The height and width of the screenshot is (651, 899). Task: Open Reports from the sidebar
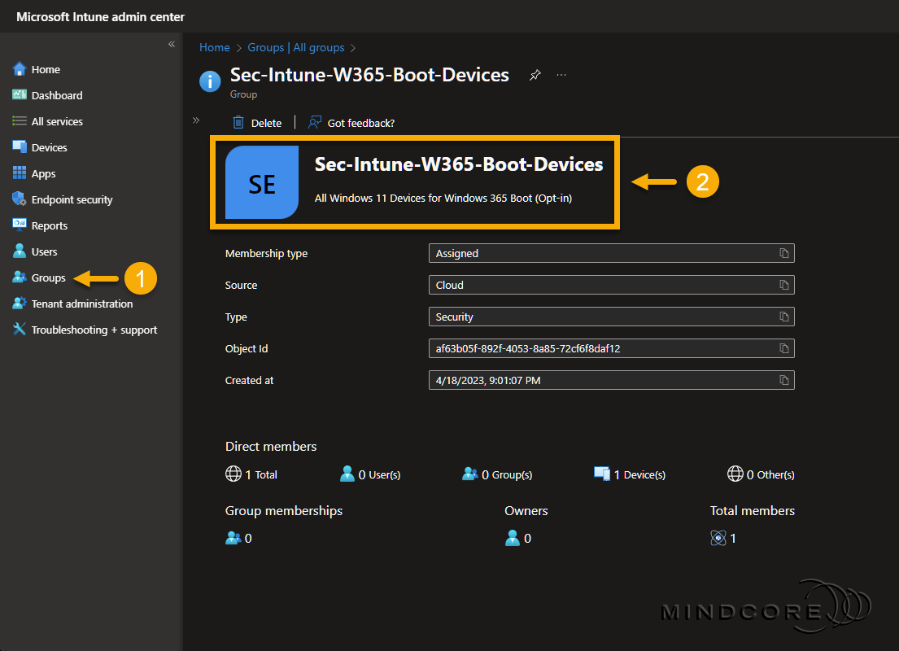click(47, 225)
